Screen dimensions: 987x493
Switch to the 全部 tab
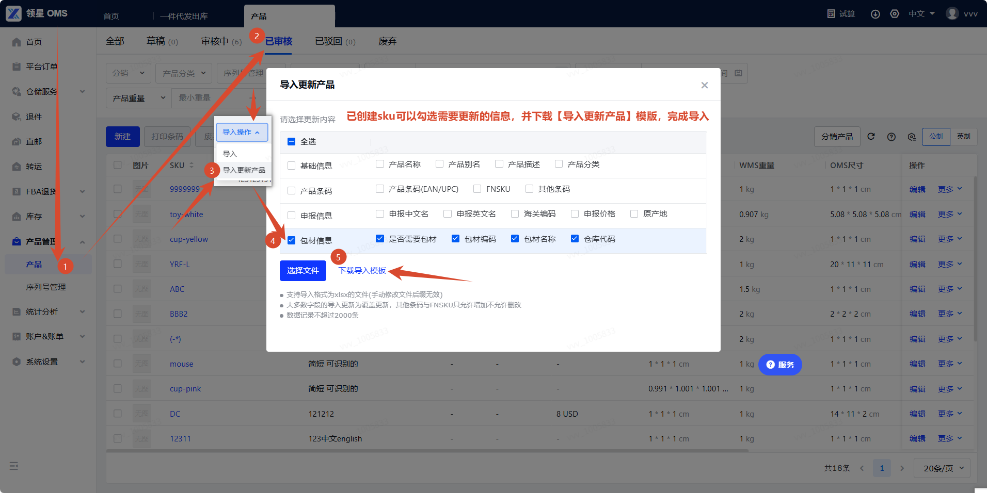click(115, 41)
